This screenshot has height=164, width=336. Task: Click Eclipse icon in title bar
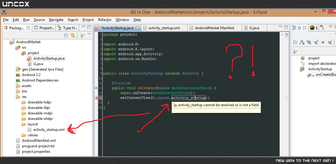pos(4,12)
